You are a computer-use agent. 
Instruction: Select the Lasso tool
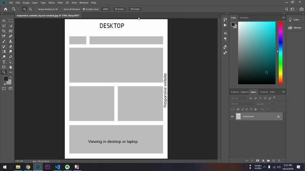(x=4, y=26)
